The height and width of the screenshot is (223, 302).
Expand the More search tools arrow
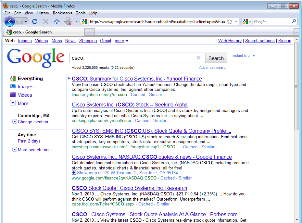coord(14,149)
